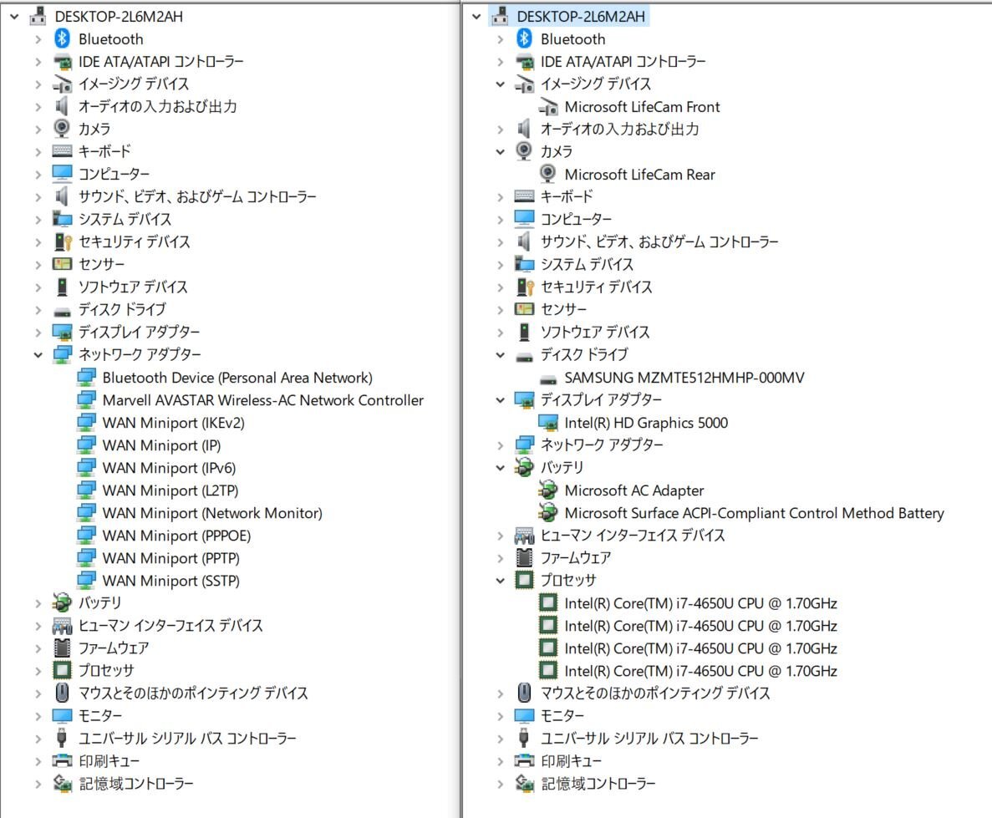Viewport: 992px width, 818px height.
Task: Click the icon of Intel(R) HD Graphics 5000
Action: coord(548,423)
